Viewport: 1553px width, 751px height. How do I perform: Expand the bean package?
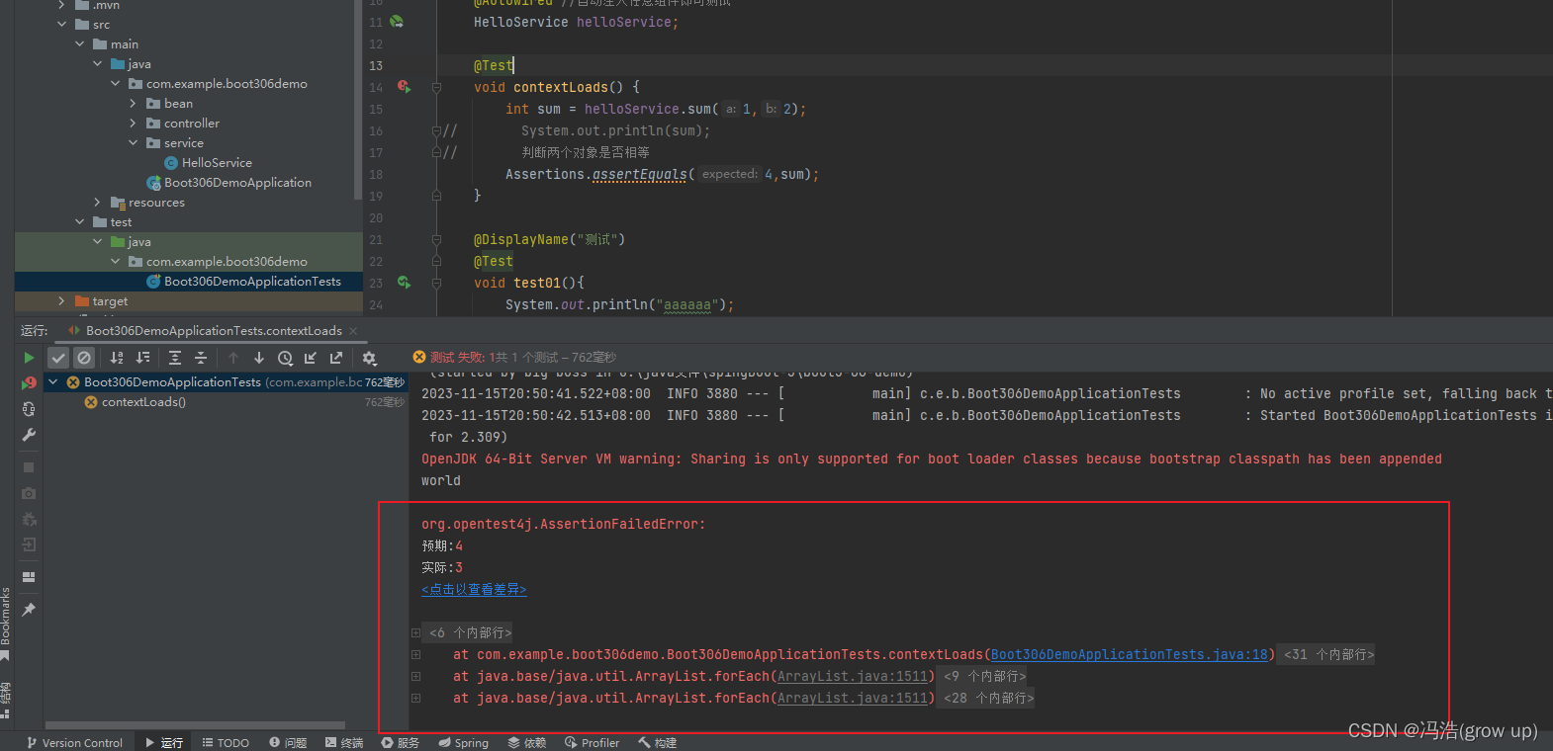coord(134,104)
